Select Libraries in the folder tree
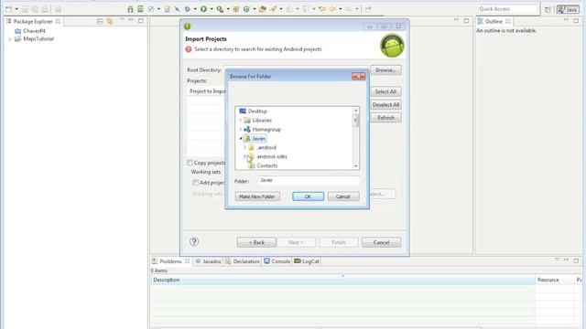The width and height of the screenshot is (586, 329). [x=262, y=120]
